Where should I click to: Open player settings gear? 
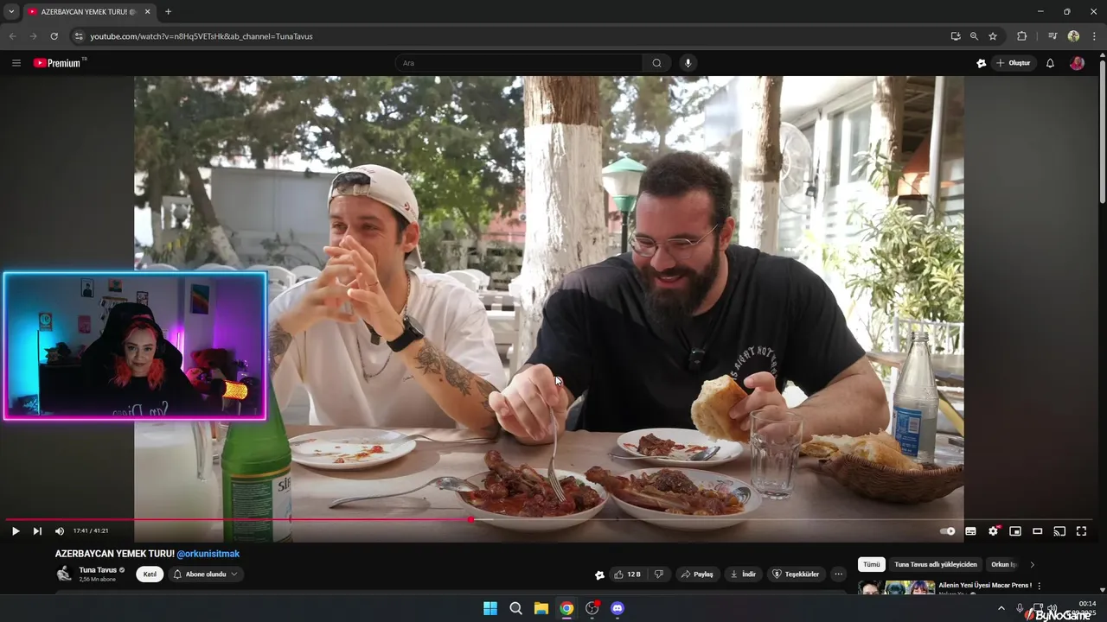coord(993,531)
